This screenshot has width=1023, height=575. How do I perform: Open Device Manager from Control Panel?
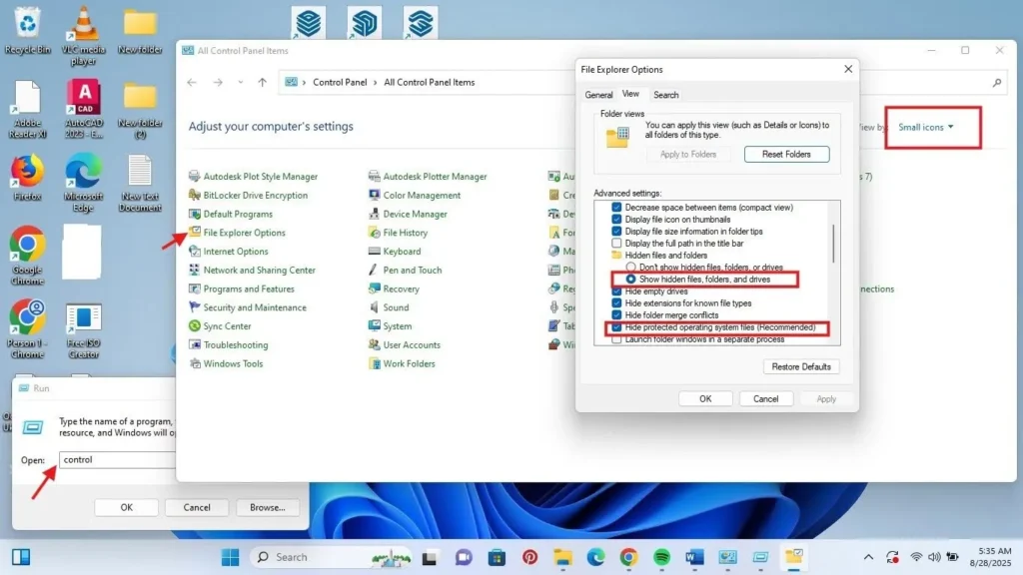[415, 214]
